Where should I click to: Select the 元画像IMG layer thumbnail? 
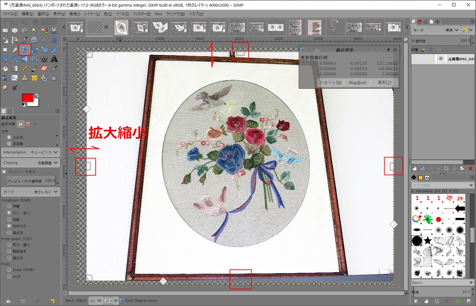point(441,59)
